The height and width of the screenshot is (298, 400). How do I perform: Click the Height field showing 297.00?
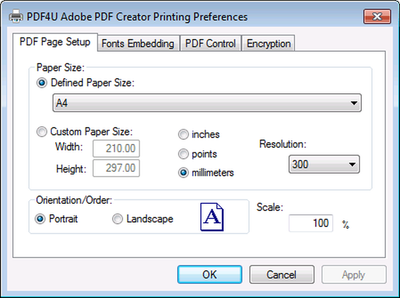point(116,168)
